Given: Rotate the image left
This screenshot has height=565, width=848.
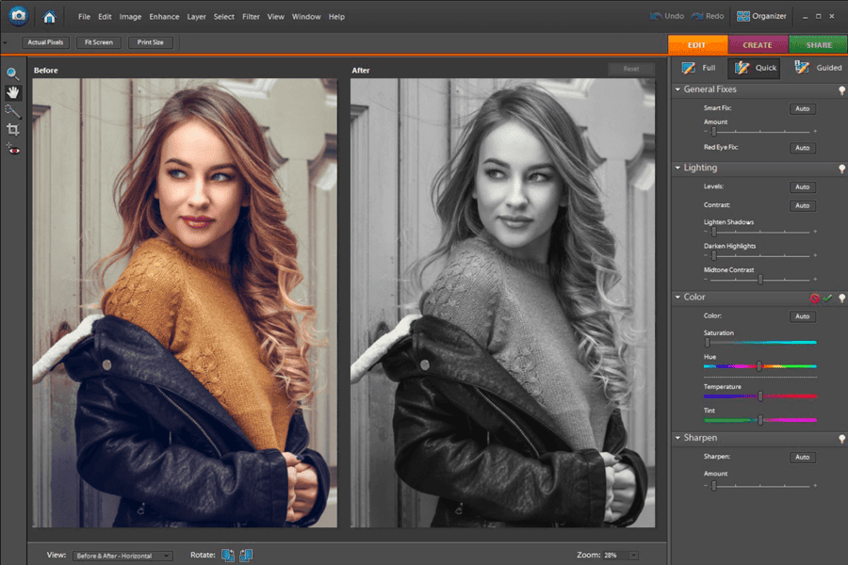Looking at the screenshot, I should click(x=227, y=556).
